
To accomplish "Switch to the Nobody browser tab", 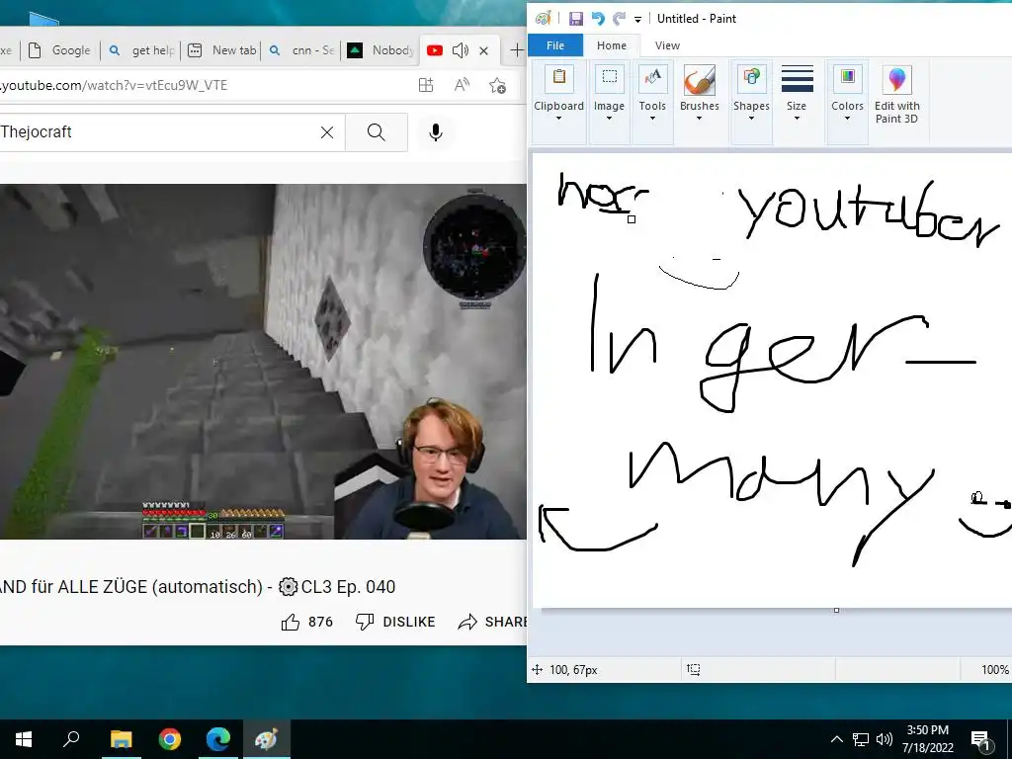I will pos(380,50).
